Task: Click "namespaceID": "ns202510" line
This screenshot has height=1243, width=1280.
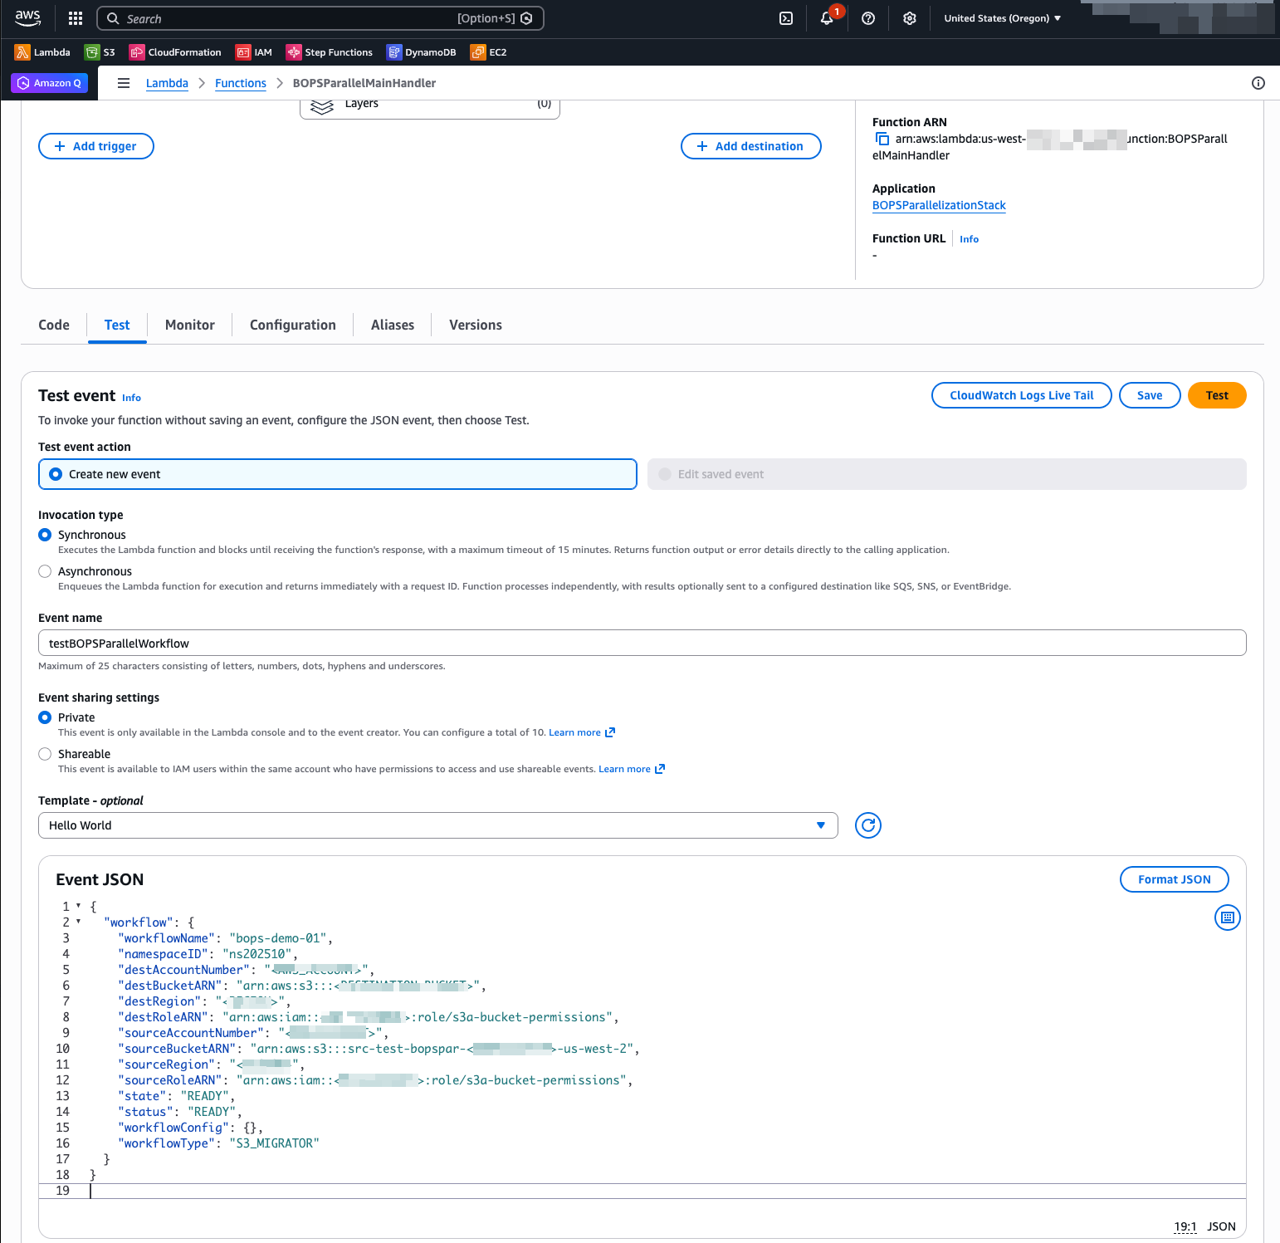Action: 208,954
